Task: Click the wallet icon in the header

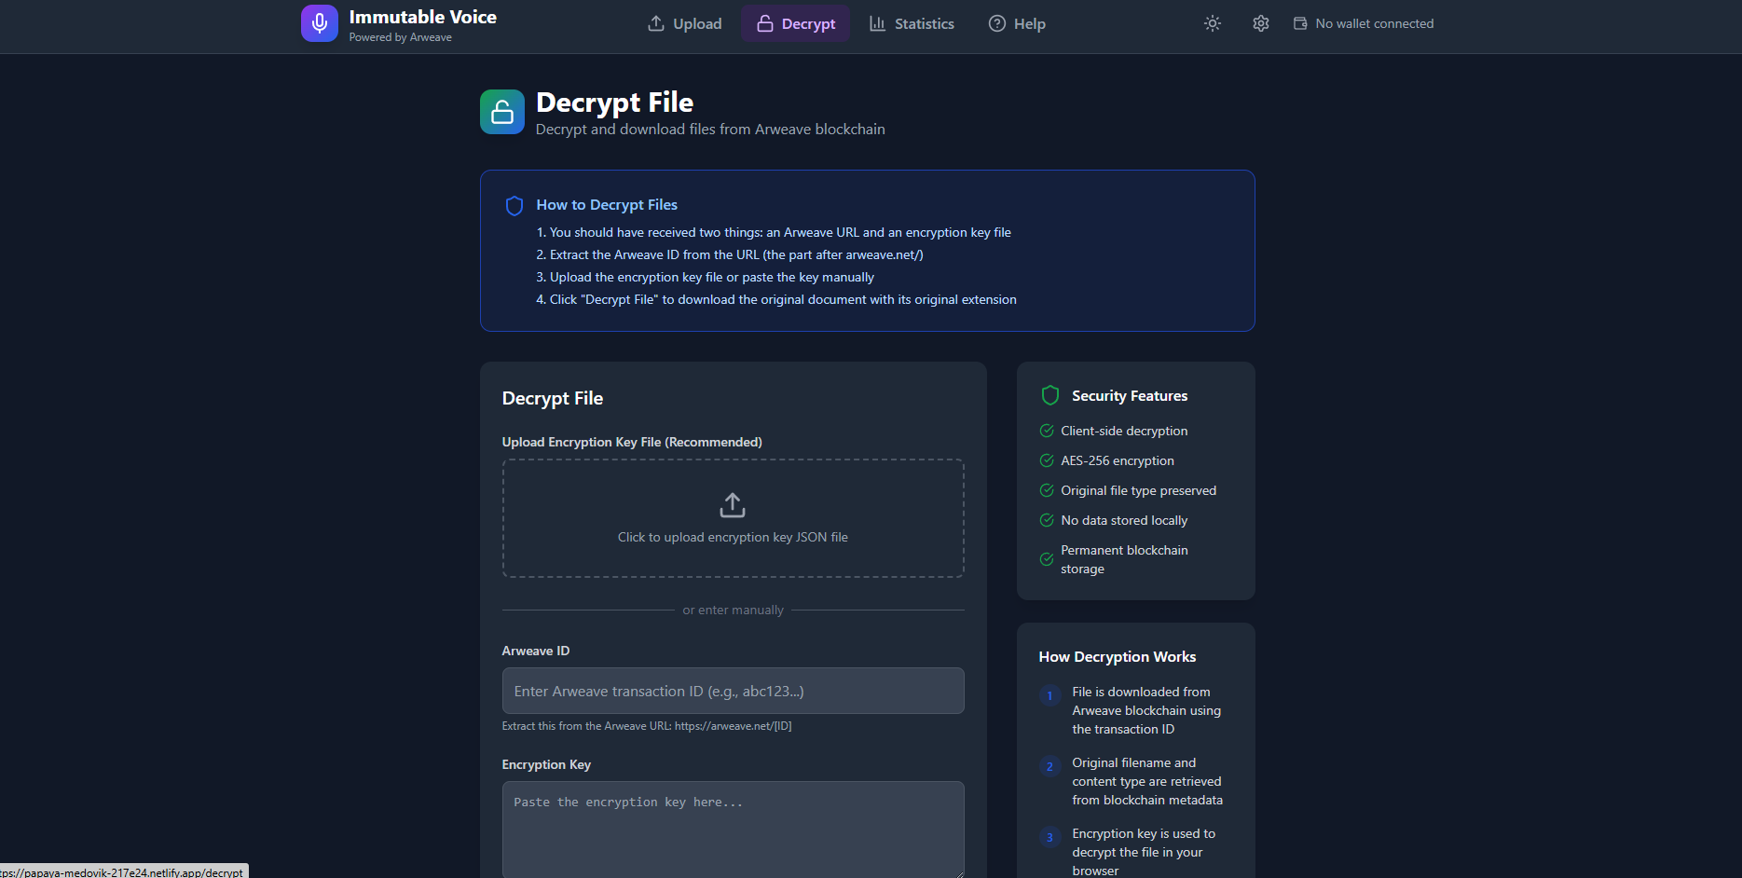Action: tap(1298, 23)
